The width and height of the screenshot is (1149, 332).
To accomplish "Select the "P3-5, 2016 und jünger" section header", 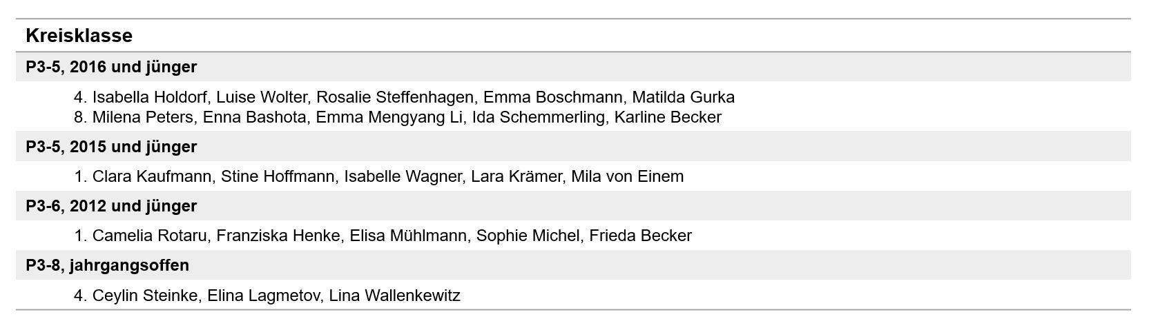I will (x=111, y=67).
